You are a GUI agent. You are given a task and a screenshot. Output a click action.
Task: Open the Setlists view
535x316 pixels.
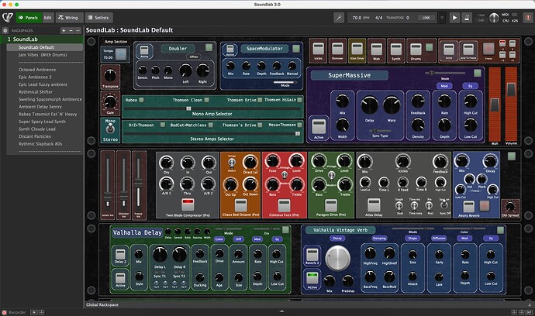pos(98,18)
